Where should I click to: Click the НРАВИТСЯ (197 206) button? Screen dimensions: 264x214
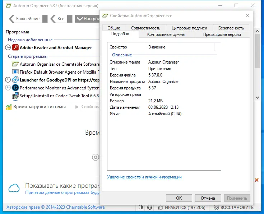point(181,207)
